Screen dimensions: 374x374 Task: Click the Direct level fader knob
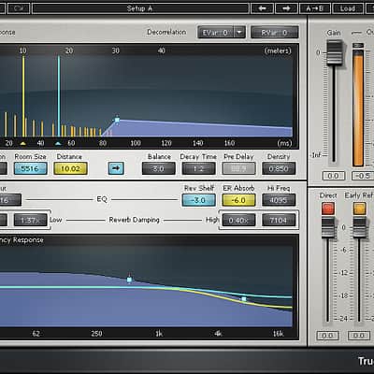tap(328, 228)
